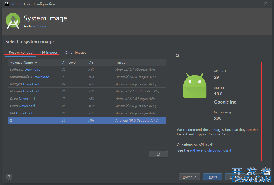Image resolution: width=274 pixels, height=185 pixels.
Task: Click the Next button
Action: [213, 177]
